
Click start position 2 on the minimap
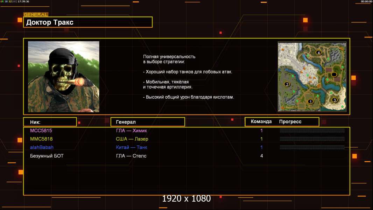(x=287, y=84)
